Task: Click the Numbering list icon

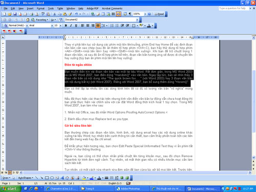Action: tap(112, 26)
